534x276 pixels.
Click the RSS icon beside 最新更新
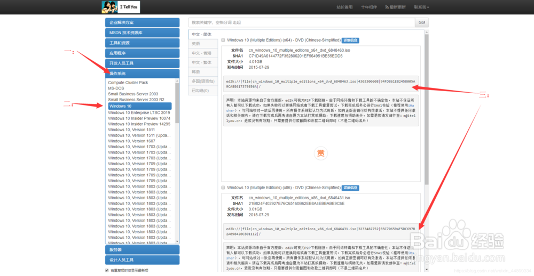click(387, 7)
